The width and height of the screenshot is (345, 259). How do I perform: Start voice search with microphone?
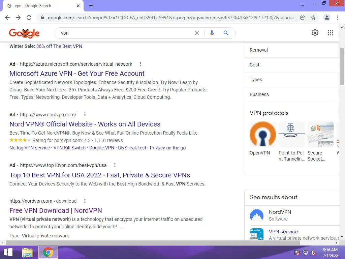[212, 33]
